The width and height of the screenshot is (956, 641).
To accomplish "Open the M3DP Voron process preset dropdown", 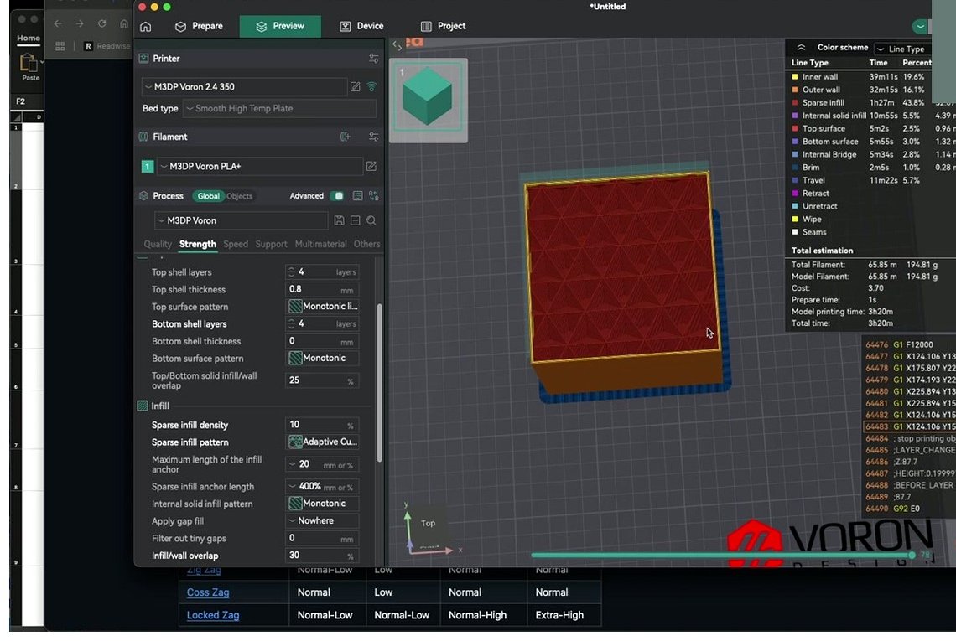I will point(241,220).
